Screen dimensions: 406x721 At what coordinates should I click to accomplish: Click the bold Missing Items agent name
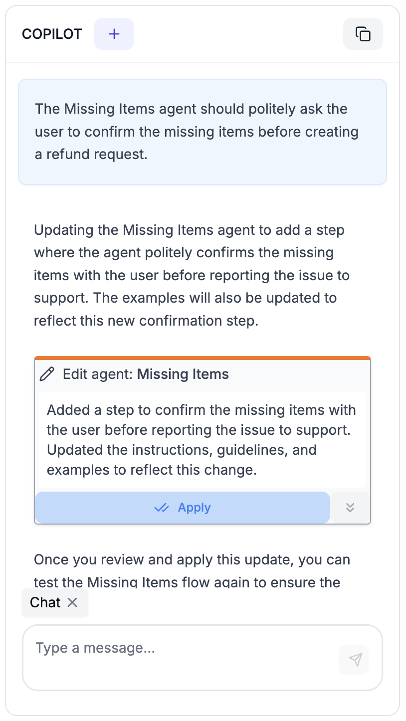pyautogui.click(x=183, y=374)
